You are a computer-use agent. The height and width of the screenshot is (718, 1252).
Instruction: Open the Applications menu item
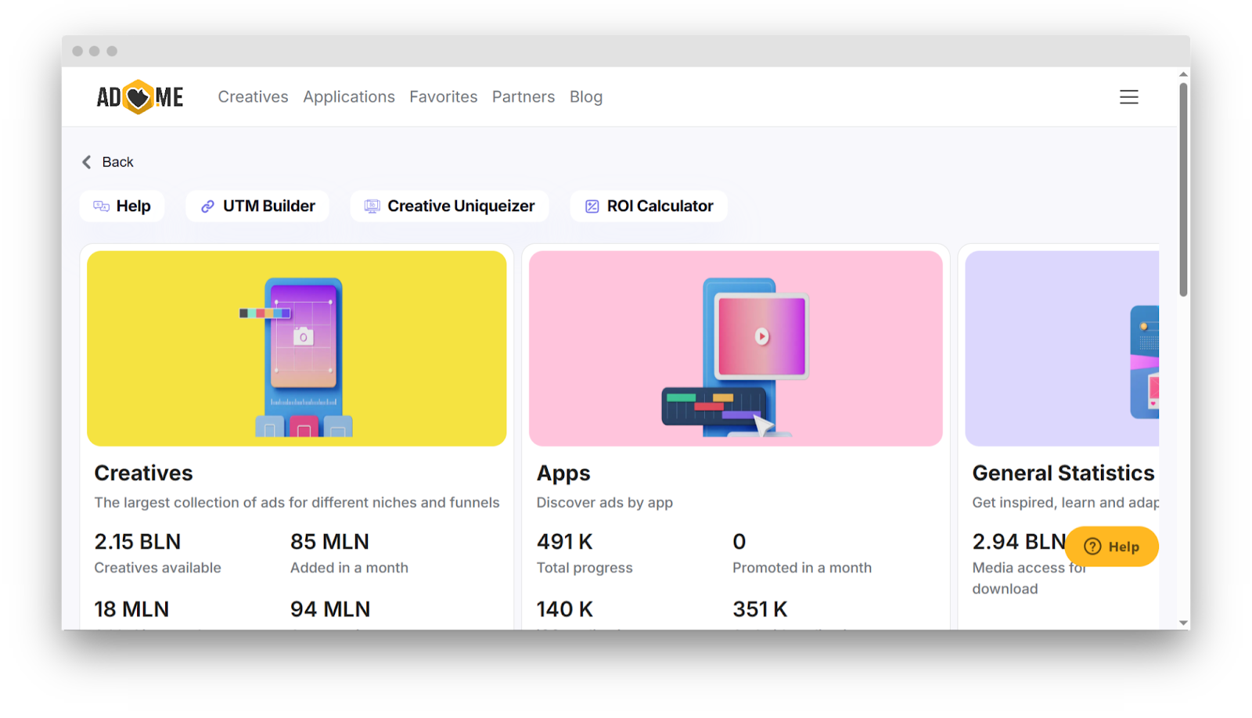tap(348, 96)
